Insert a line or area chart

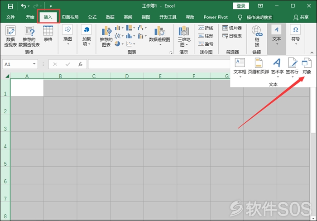[x=119, y=36]
